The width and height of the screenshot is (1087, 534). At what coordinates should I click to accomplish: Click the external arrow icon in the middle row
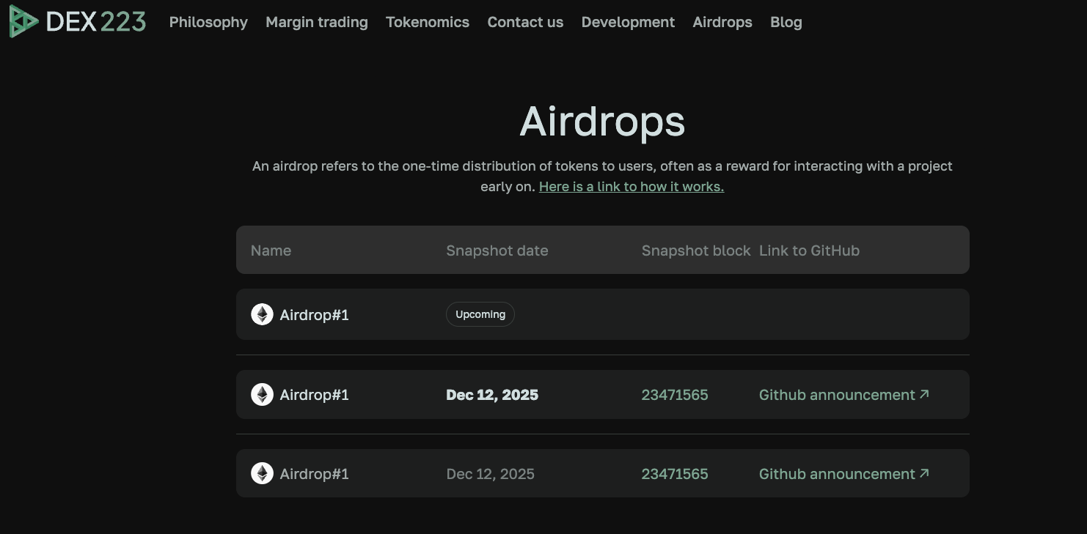[924, 394]
